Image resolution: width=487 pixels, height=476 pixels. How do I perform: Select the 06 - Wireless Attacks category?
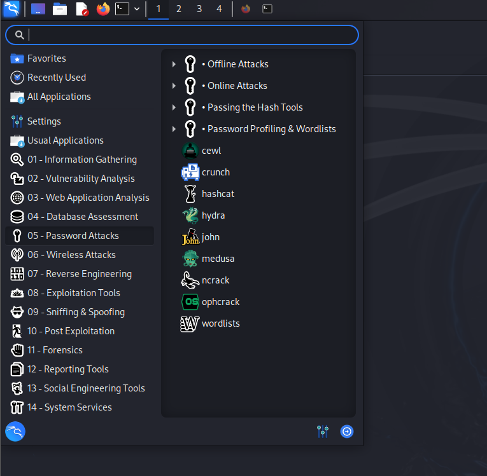tap(71, 255)
